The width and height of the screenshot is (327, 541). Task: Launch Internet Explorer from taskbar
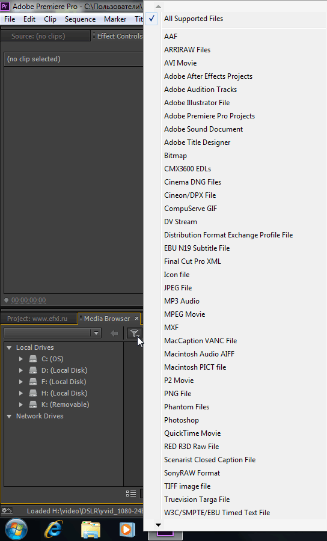click(53, 529)
